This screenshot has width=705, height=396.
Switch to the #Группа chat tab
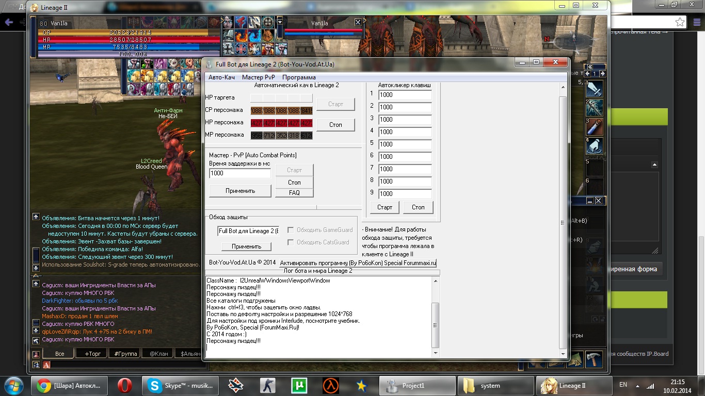tap(125, 354)
